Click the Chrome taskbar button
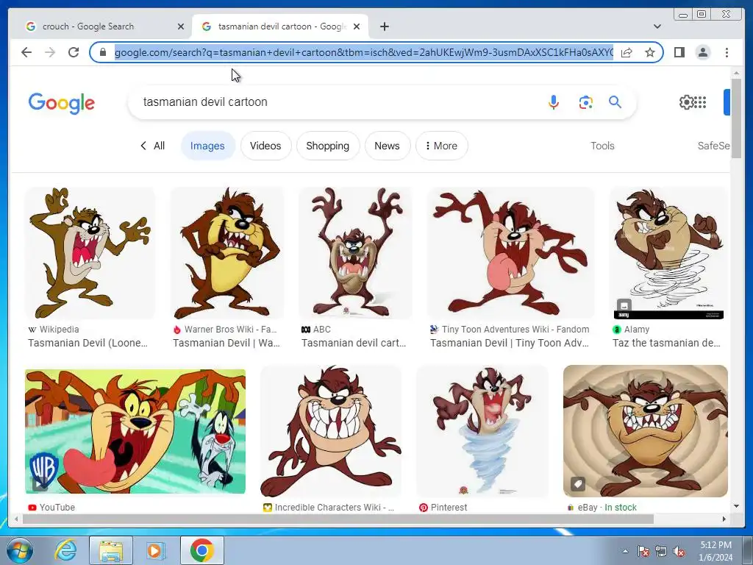 pos(201,550)
